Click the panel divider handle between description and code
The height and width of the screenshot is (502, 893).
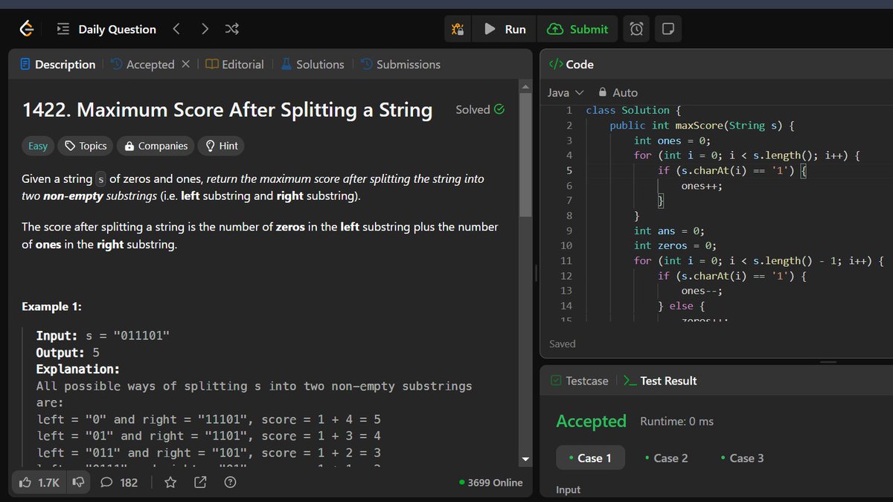[536, 274]
